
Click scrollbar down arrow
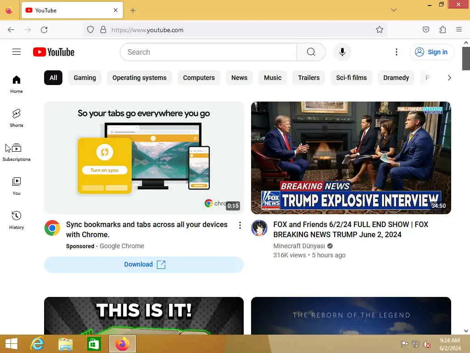click(466, 330)
